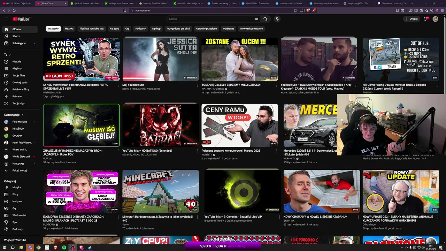Open Pobrane downloads in the sidebar
Screen dimensions: 446x251
coord(20,96)
